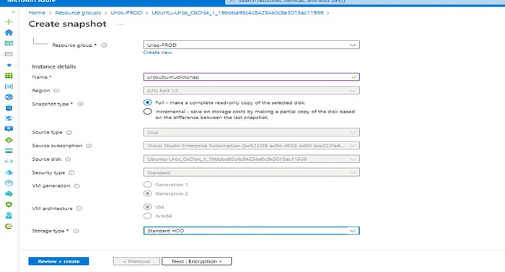Click the Create new resource group link

[158, 53]
